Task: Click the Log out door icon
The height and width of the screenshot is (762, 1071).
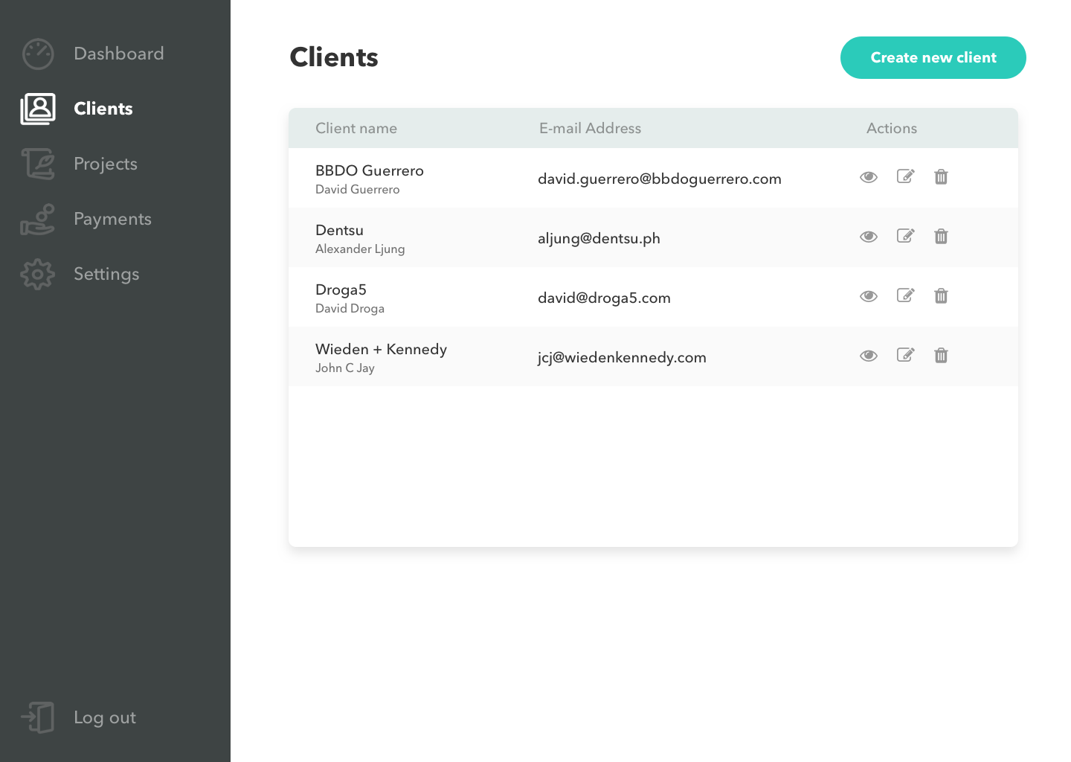Action: 38,717
